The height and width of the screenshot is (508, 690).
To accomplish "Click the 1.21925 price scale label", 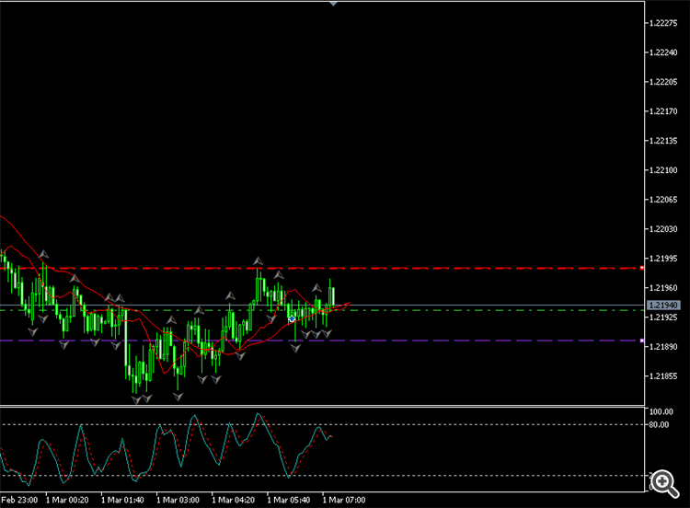I will pos(663,317).
